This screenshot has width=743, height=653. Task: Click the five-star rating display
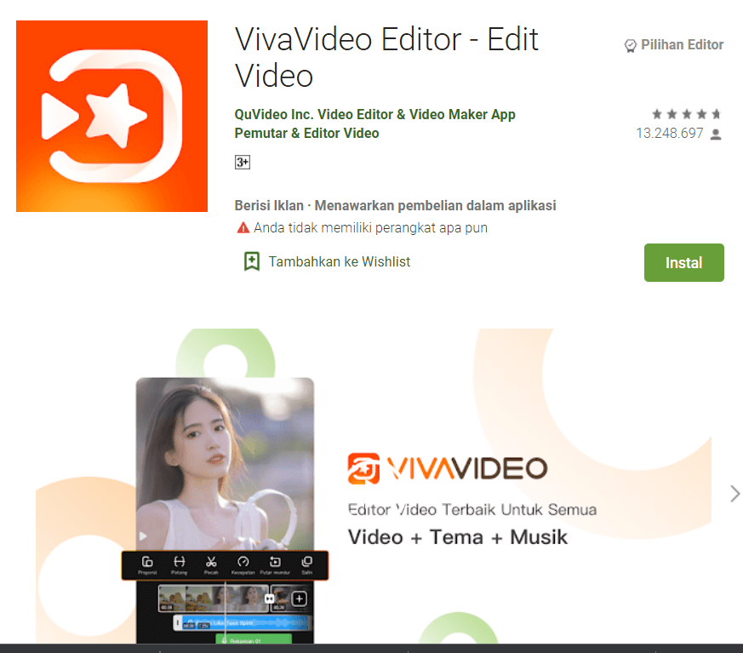tap(686, 114)
